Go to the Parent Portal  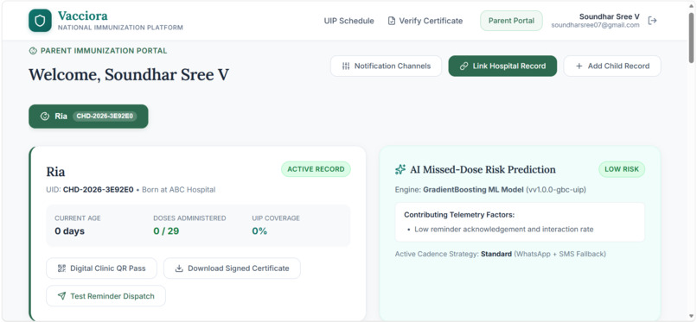[x=511, y=21]
